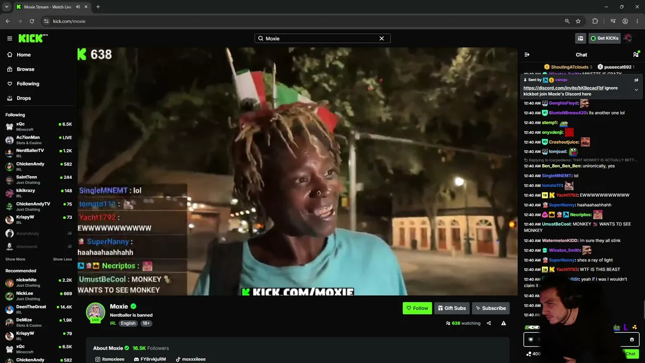645x363 pixels.
Task: Open offline channel AsianAndy
Action: (38, 233)
